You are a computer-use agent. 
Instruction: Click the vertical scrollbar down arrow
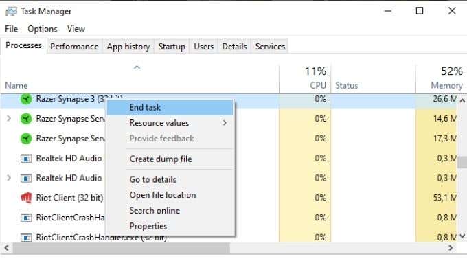462,236
